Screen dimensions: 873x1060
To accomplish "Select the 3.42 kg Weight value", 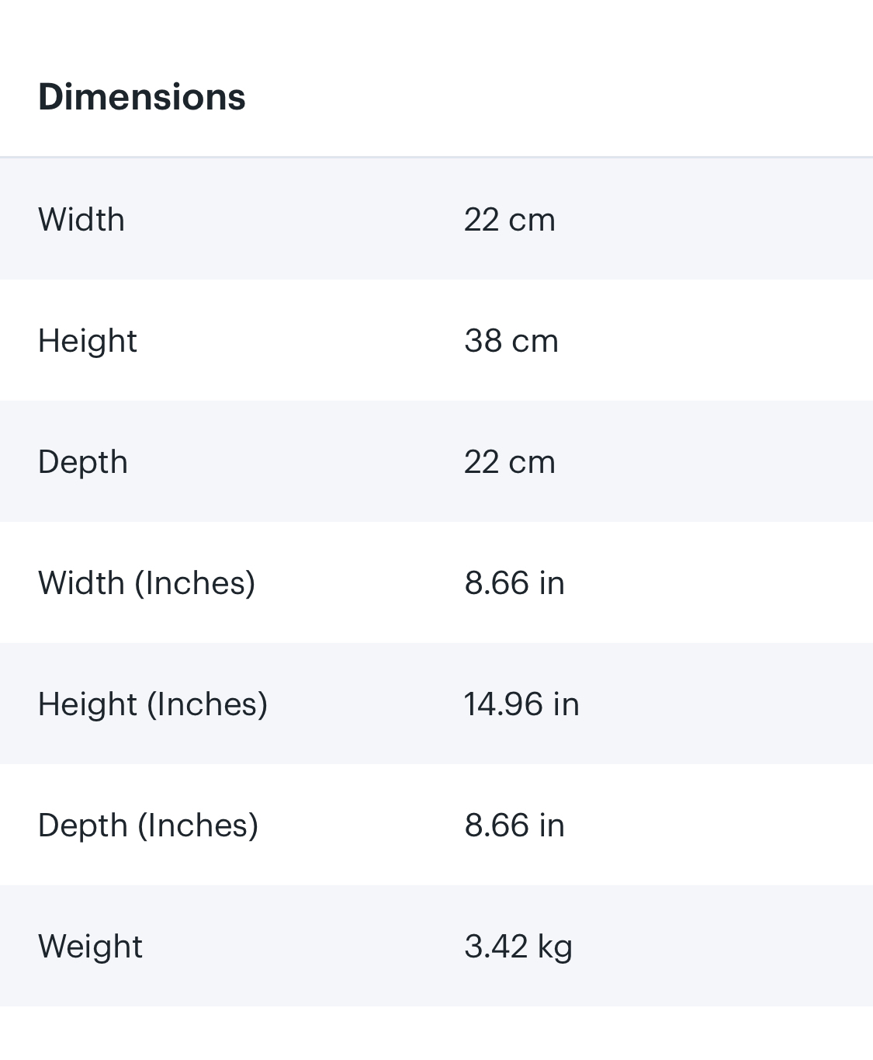I will 518,947.
